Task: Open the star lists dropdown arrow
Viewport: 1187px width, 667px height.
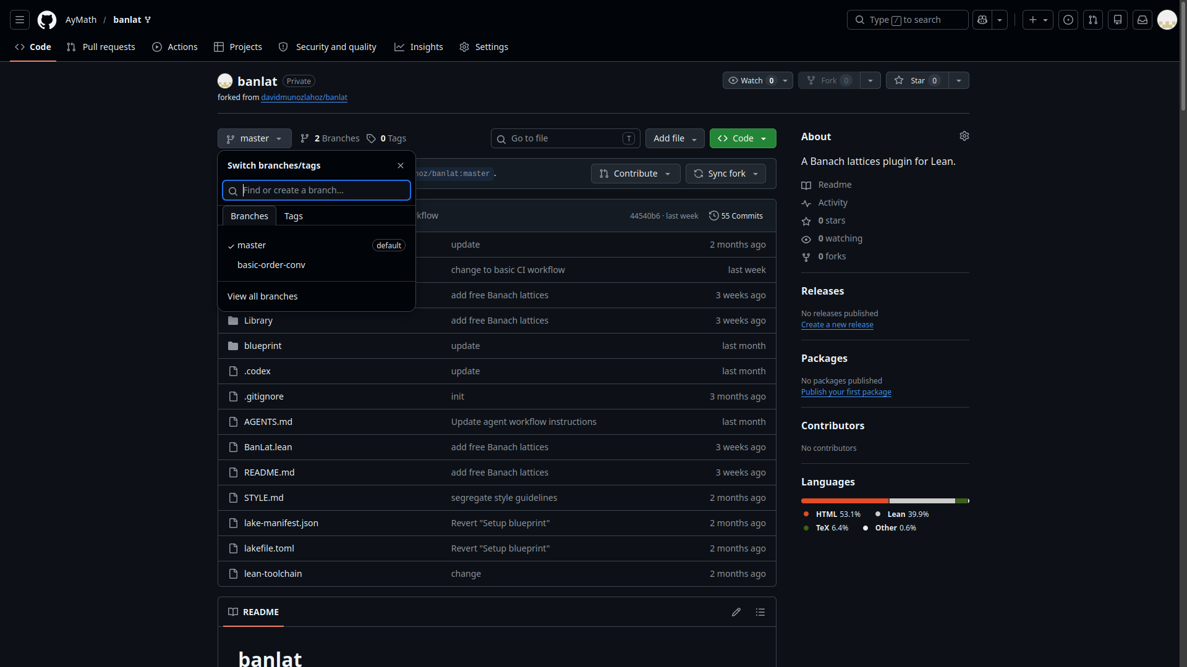Action: coord(959,80)
